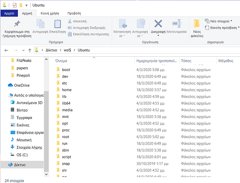Go up one level with up arrow
Viewport: 240px width, 183px height.
30,50
